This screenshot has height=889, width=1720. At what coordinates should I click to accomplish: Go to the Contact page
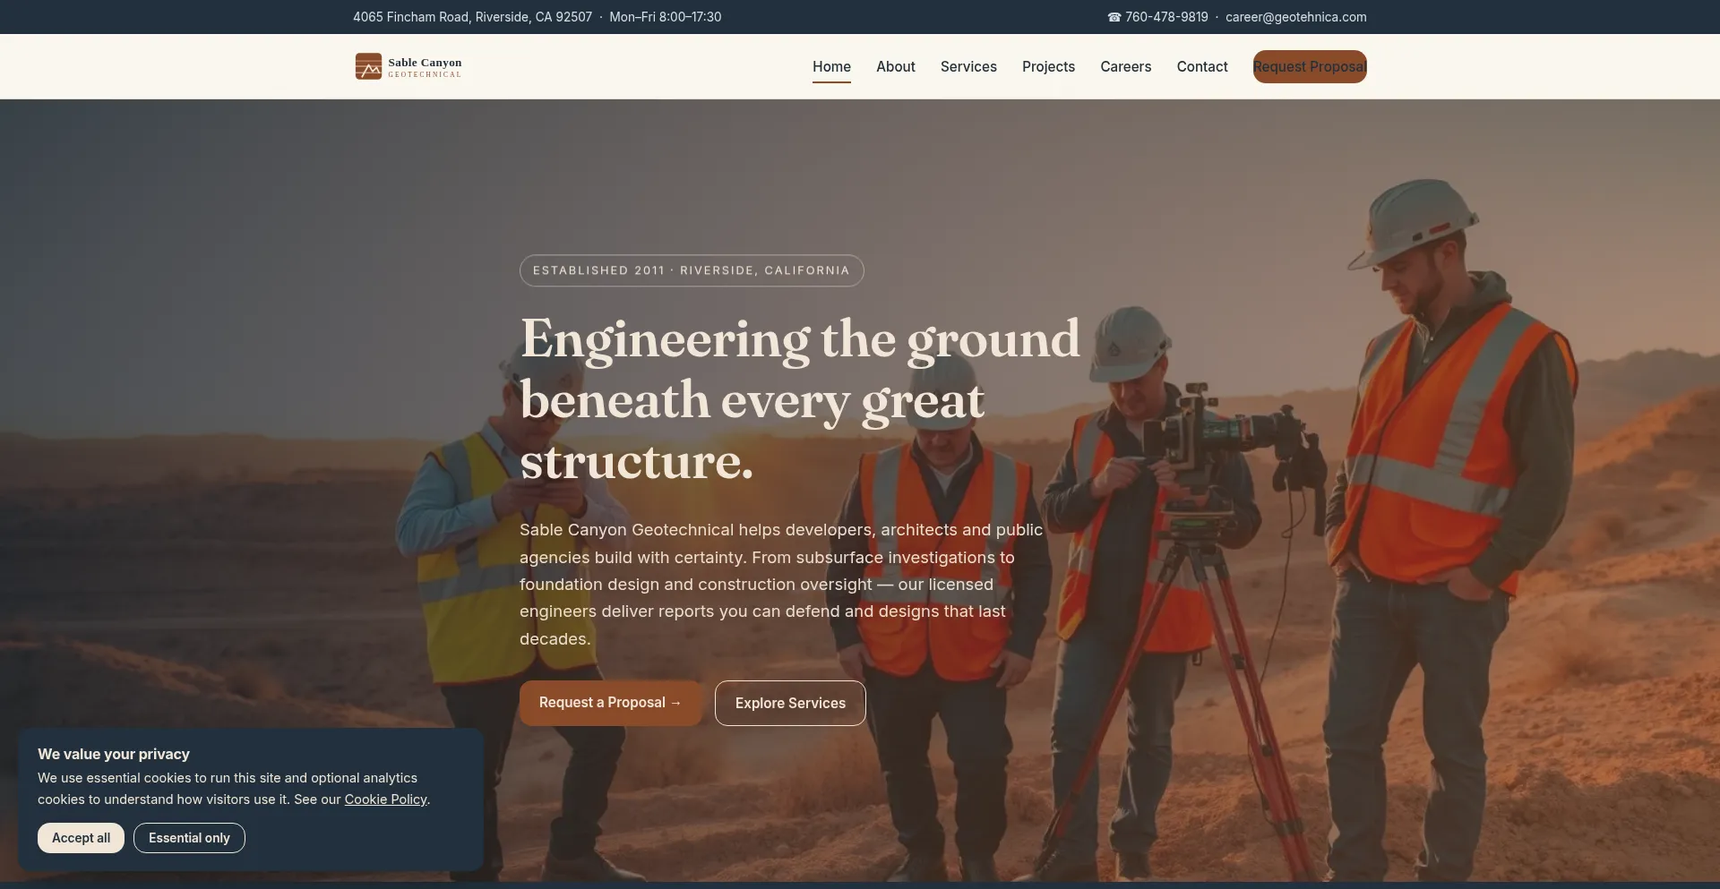(x=1202, y=67)
